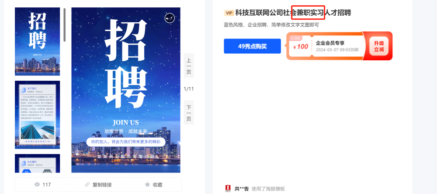Click the thumbnail list scrollbar
Viewport: 437px width, 194px height.
65,25
